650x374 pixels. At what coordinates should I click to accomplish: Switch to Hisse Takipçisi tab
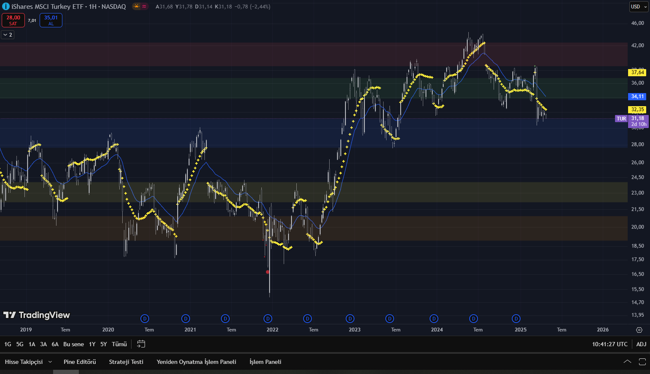click(24, 362)
